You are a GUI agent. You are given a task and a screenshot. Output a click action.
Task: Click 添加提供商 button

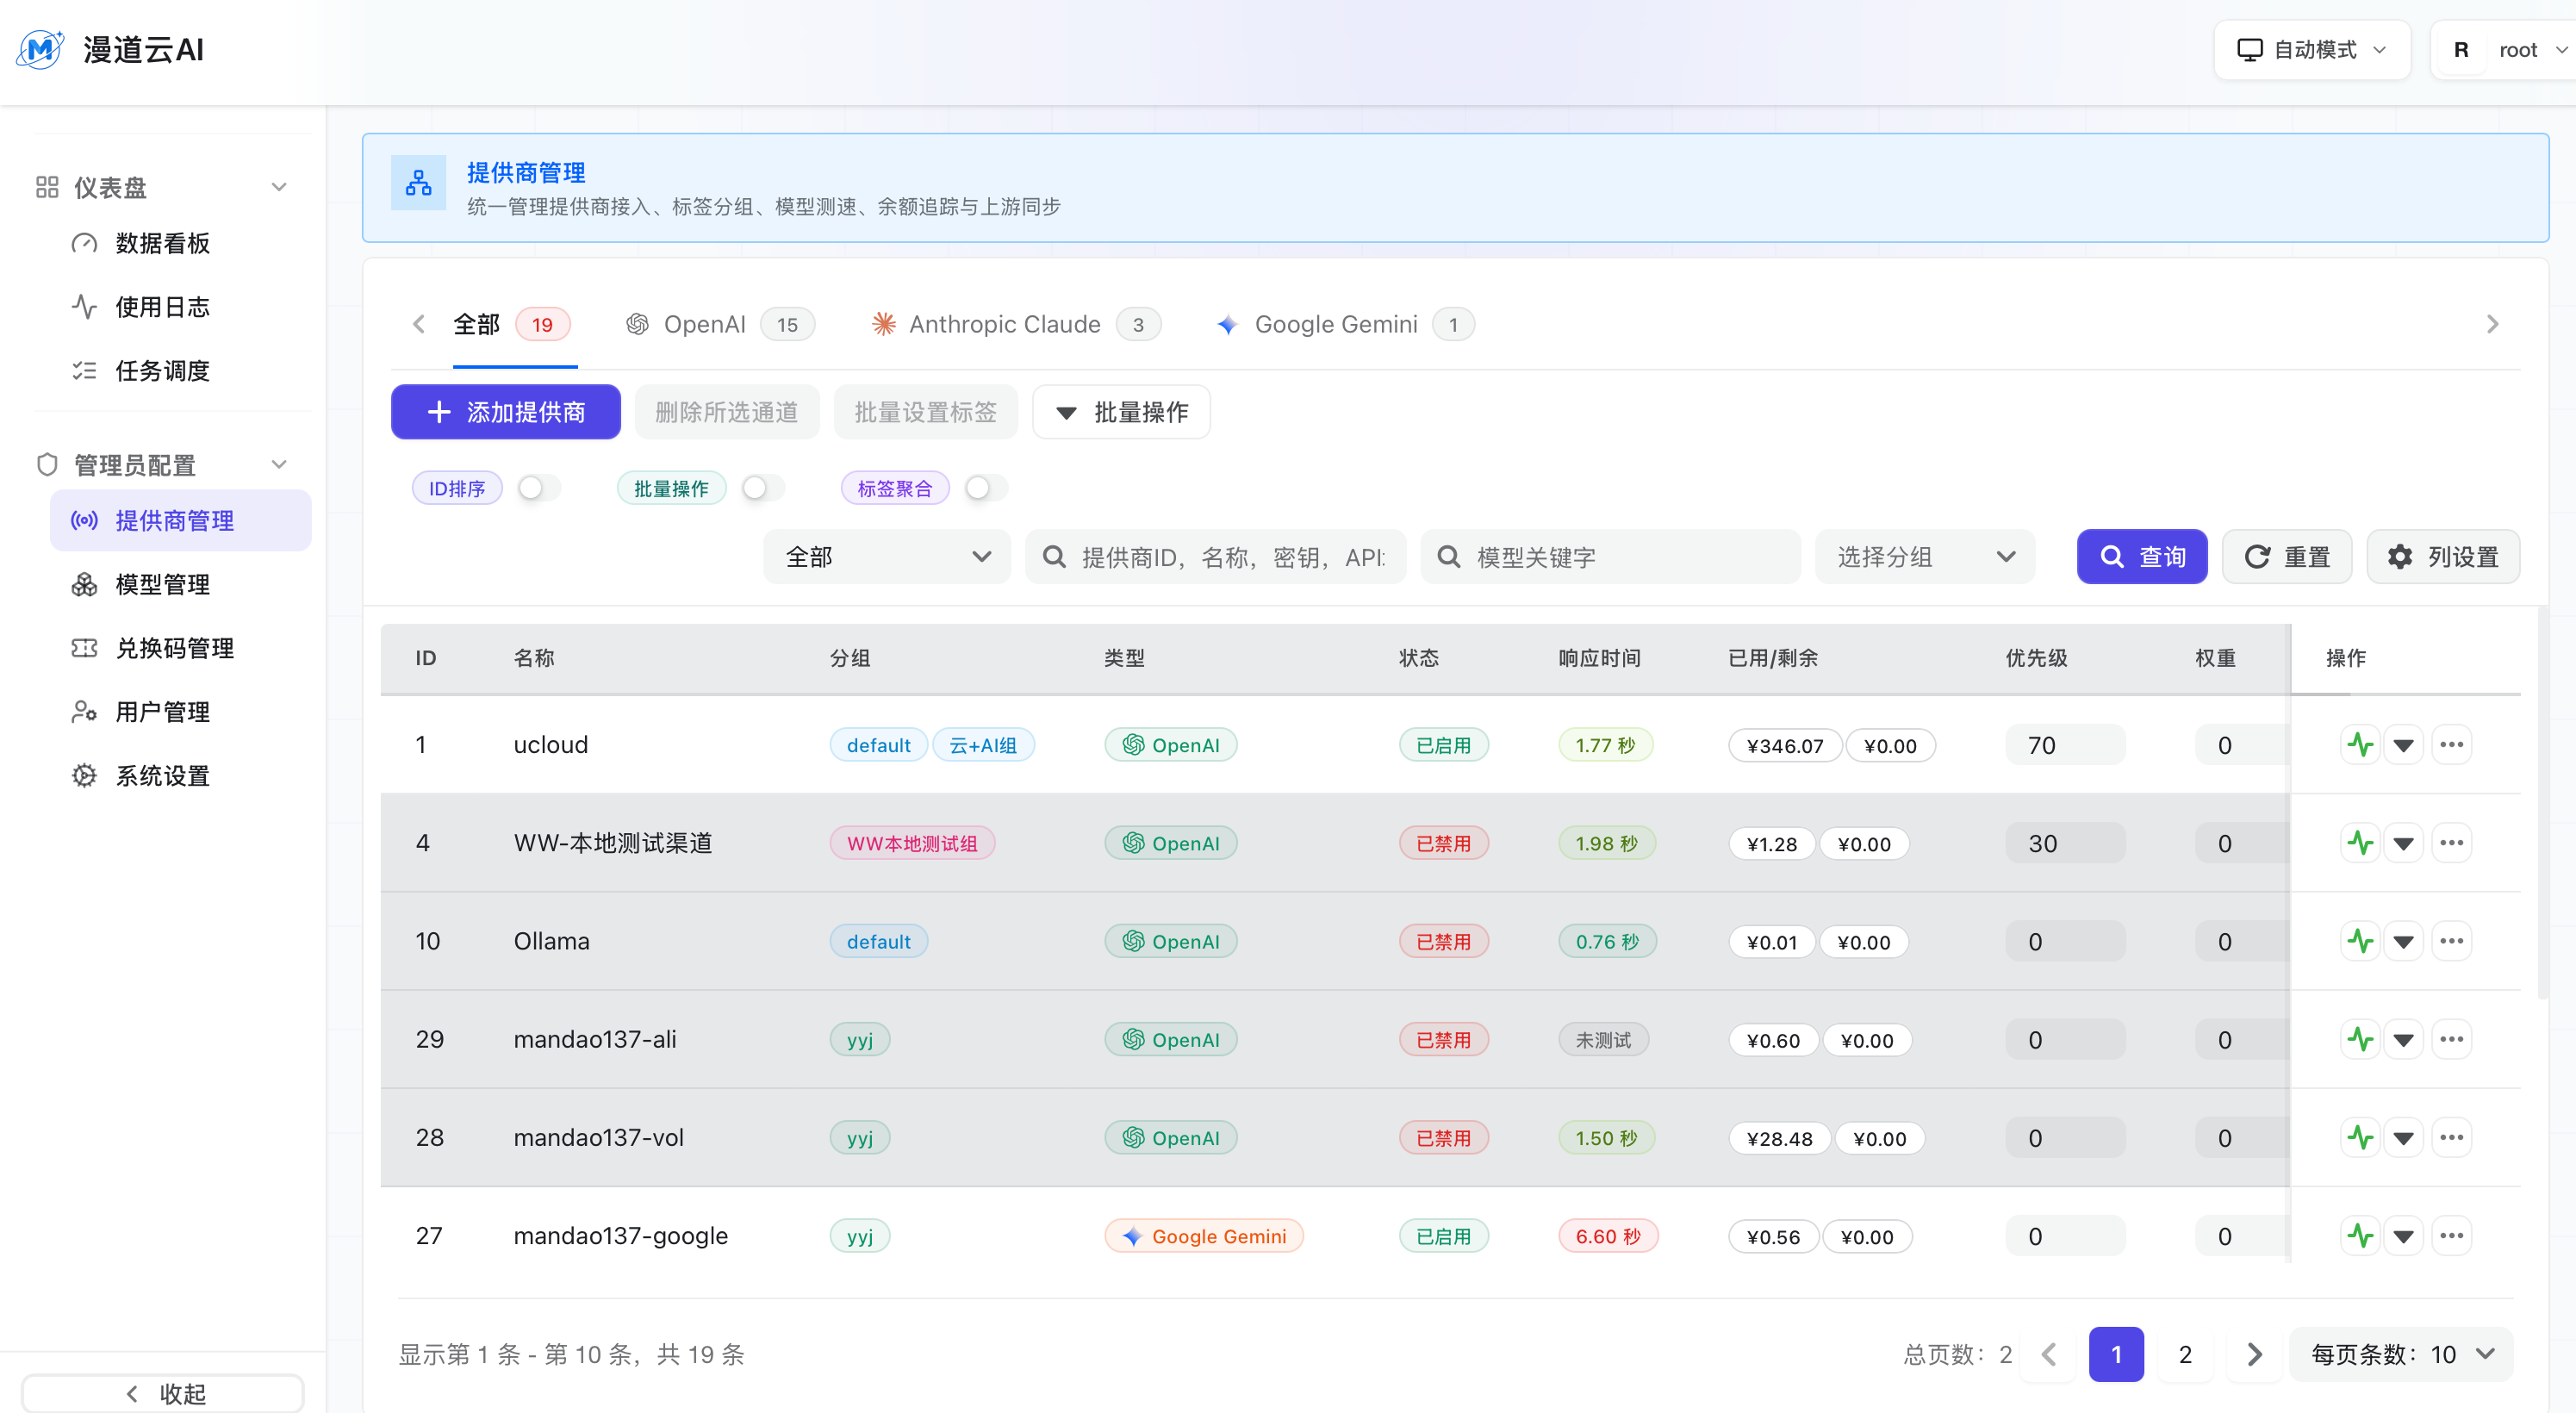pyautogui.click(x=506, y=412)
